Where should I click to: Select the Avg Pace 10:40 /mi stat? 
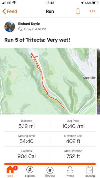coord(73,124)
